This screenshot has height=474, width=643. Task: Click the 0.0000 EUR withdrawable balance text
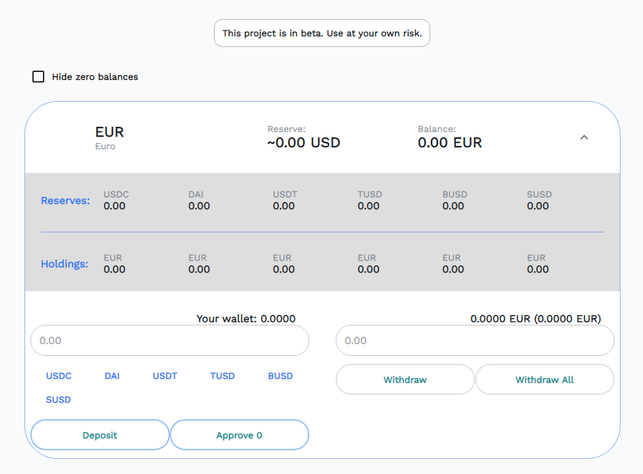[535, 319]
